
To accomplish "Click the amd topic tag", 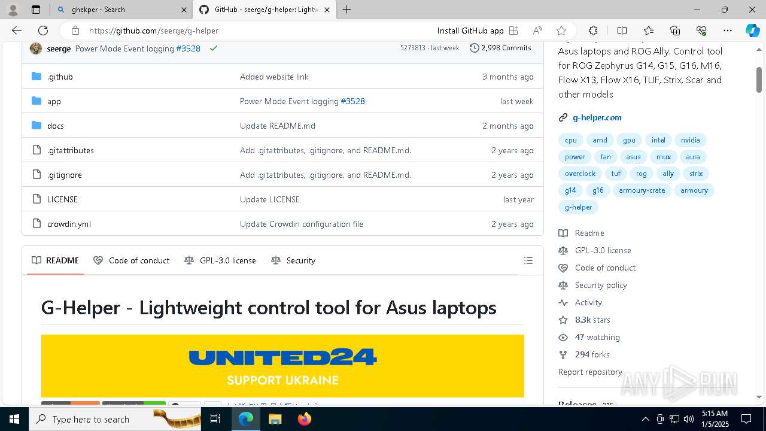I will (600, 140).
